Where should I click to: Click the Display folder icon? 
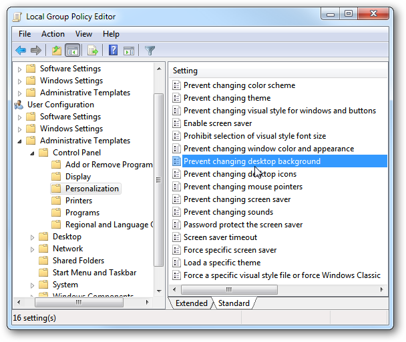tap(56, 177)
